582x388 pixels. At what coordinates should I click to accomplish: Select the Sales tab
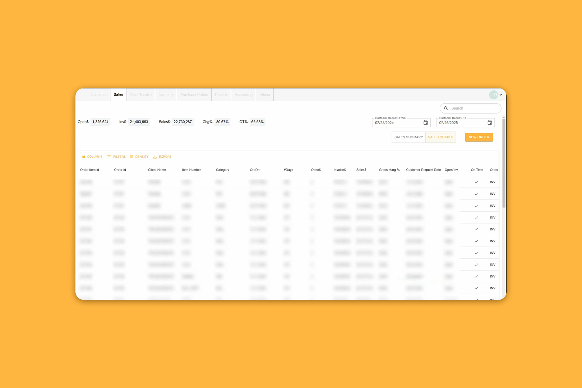[x=119, y=95]
